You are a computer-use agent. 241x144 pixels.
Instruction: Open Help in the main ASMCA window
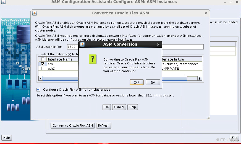click(x=7, y=138)
